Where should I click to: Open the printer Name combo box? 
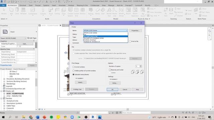click(106, 30)
